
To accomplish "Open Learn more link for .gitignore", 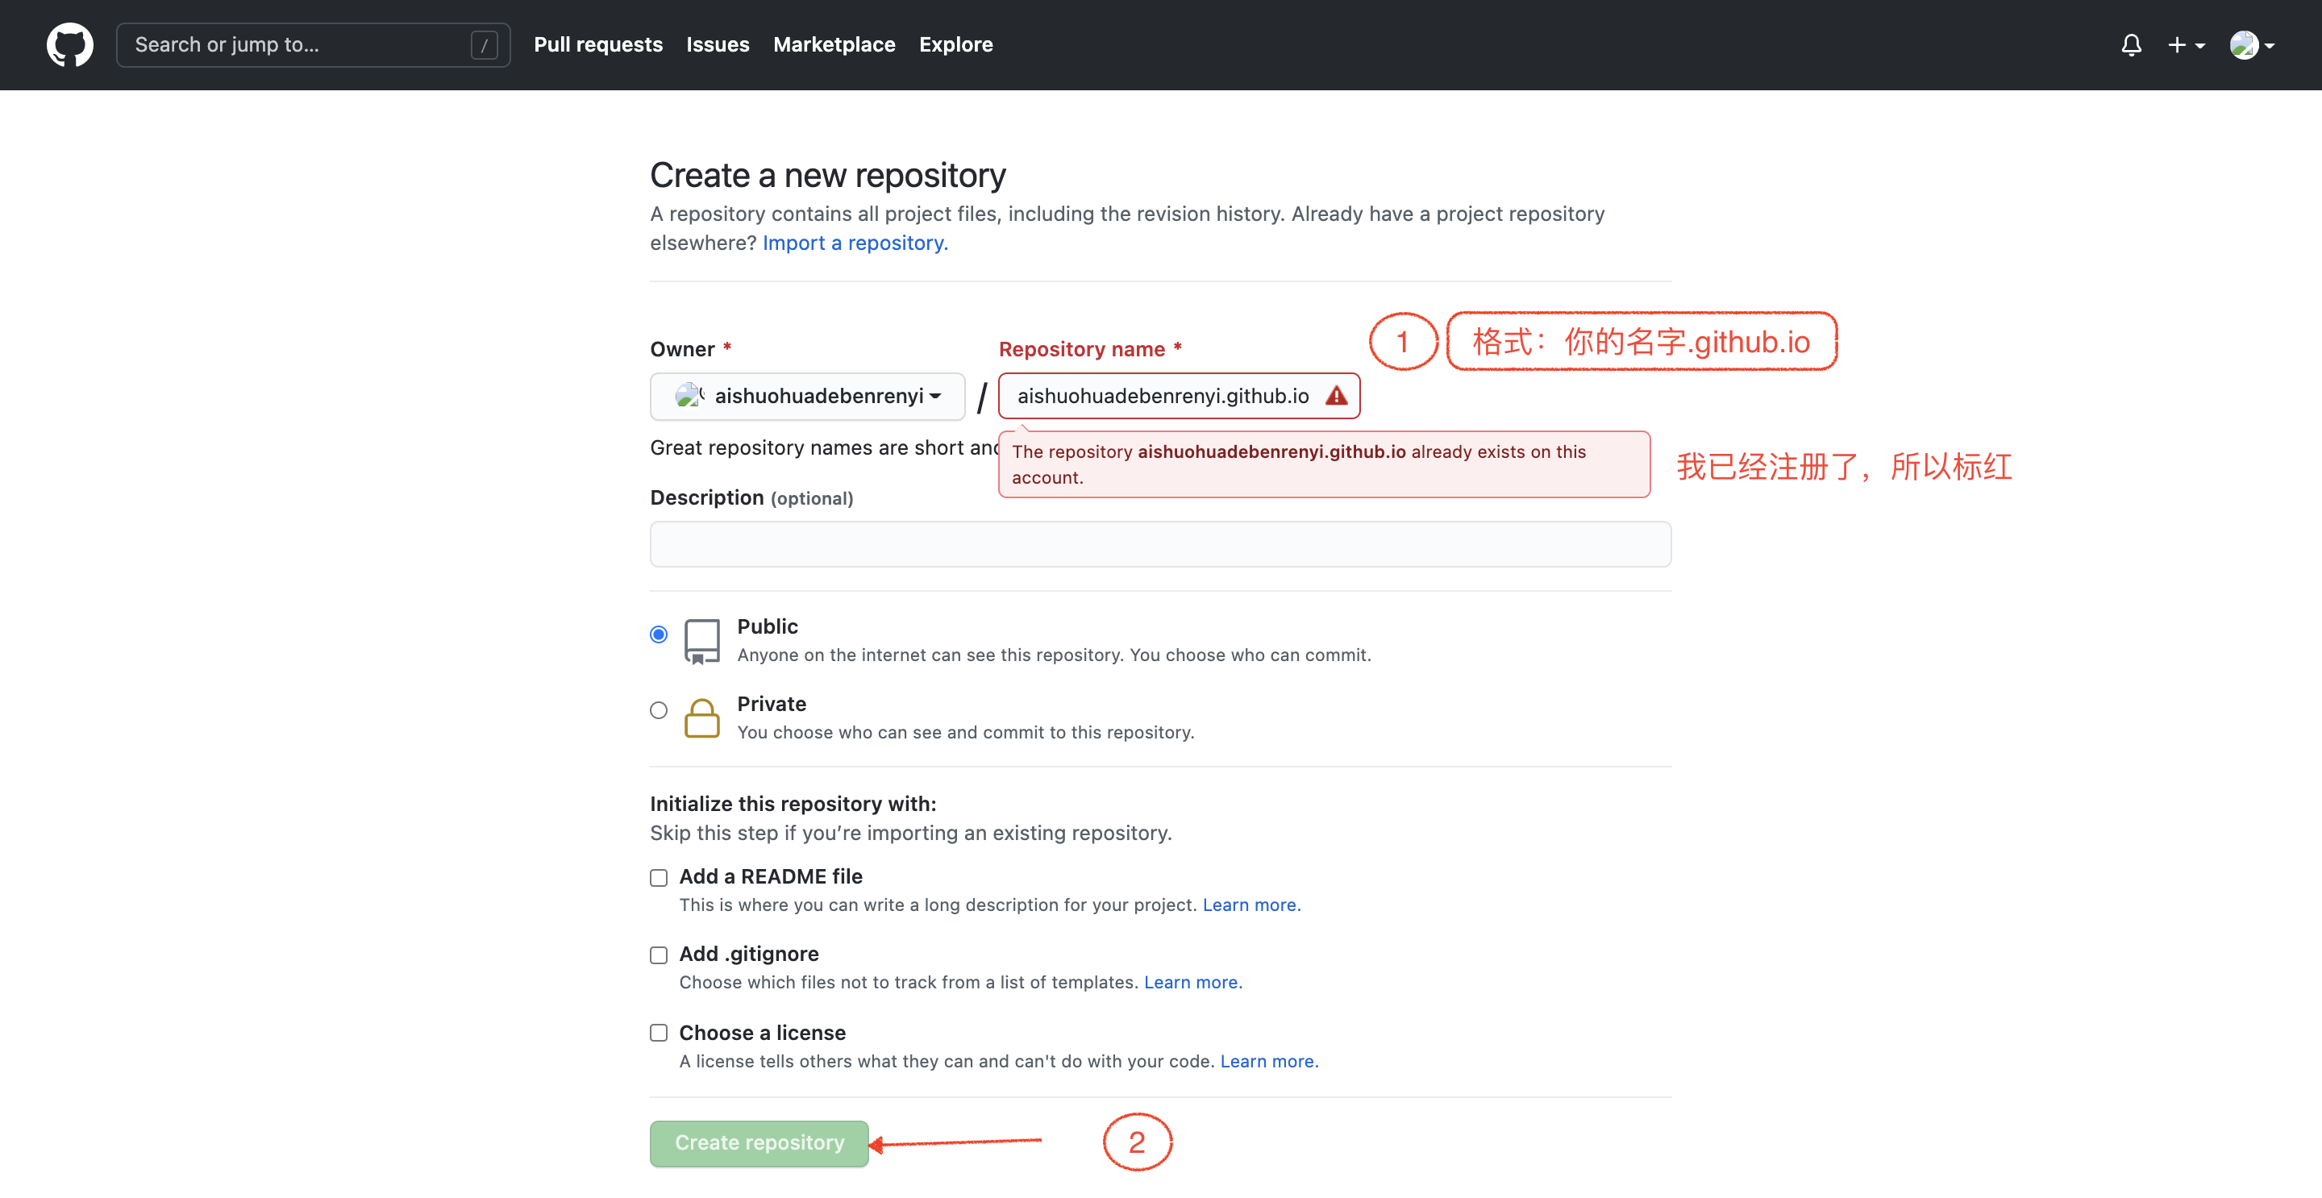I will [1192, 982].
